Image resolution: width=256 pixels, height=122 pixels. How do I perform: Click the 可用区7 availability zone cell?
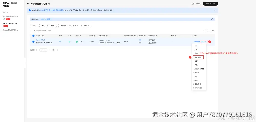91,42
